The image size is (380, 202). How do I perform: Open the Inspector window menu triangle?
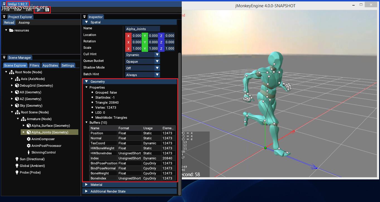tap(84, 17)
